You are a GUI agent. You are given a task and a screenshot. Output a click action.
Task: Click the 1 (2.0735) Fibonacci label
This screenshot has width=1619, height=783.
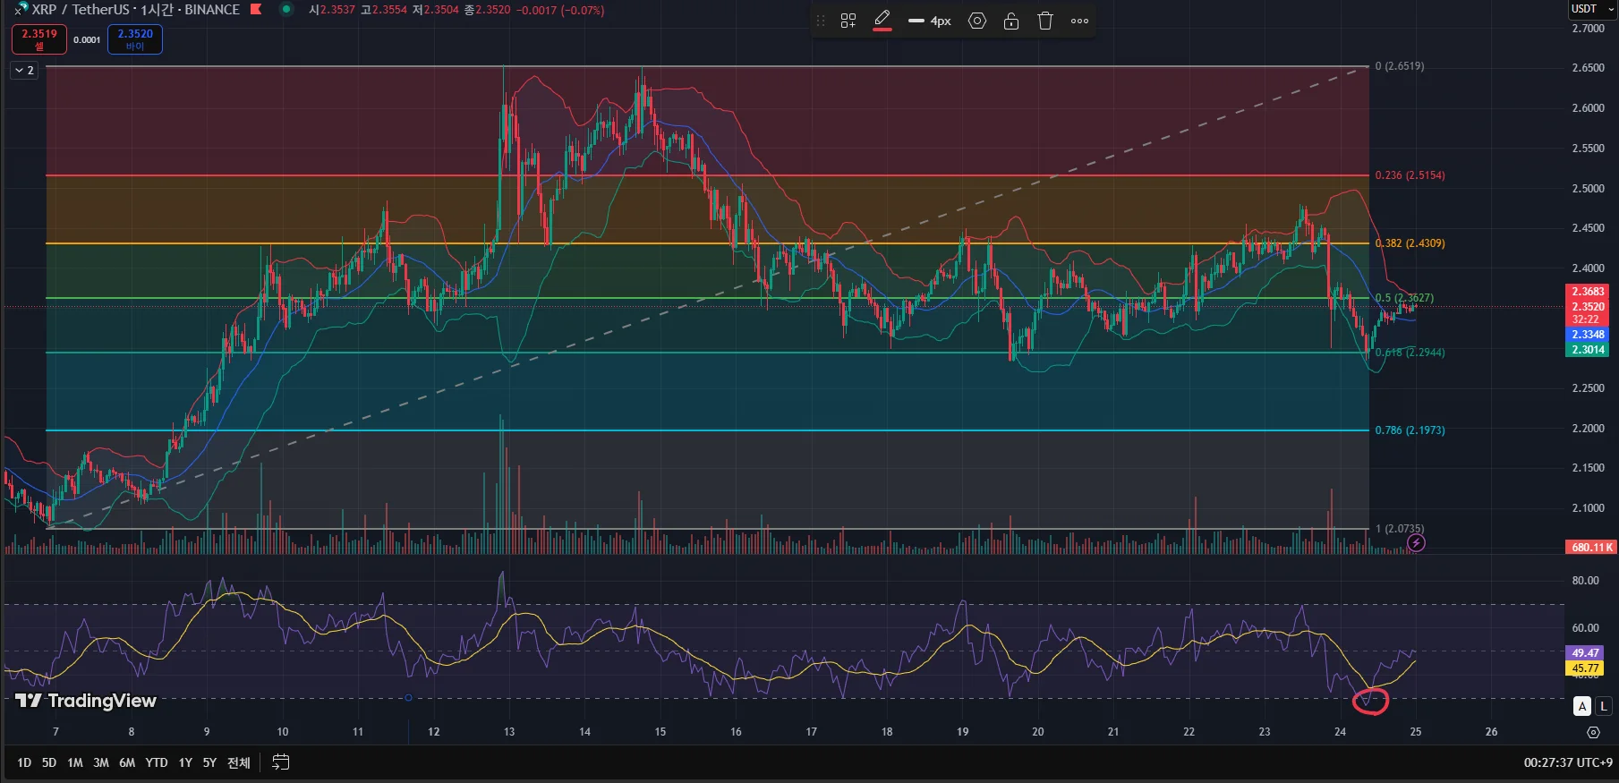coord(1400,529)
